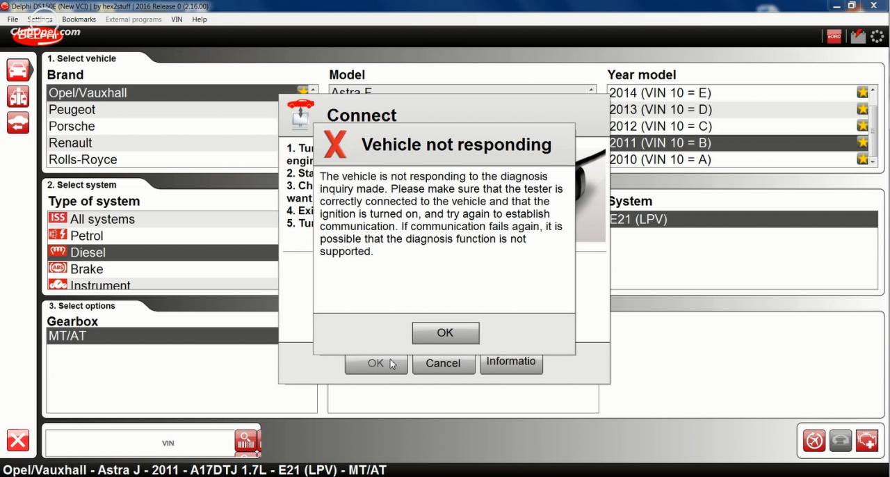
Task: Click the spinning dots status icon top right
Action: tap(878, 36)
